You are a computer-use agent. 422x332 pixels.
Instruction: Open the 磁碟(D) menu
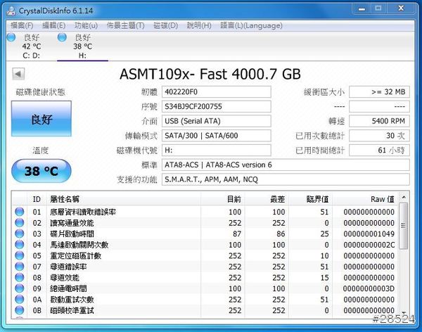[166, 25]
